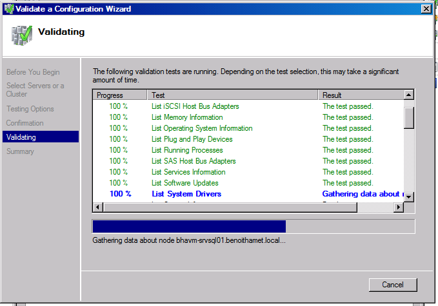
Task: Sort by the Test column header
Action: click(234, 95)
